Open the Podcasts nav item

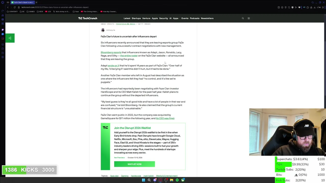click(x=195, y=18)
